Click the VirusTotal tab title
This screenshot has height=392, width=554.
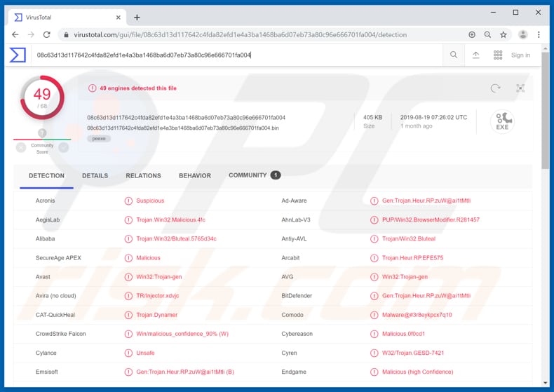[x=39, y=18]
